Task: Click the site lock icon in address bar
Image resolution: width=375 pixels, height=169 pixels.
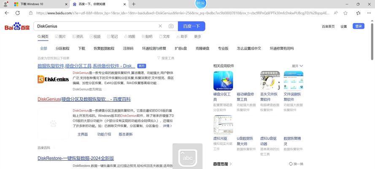Action: [x=31, y=13]
